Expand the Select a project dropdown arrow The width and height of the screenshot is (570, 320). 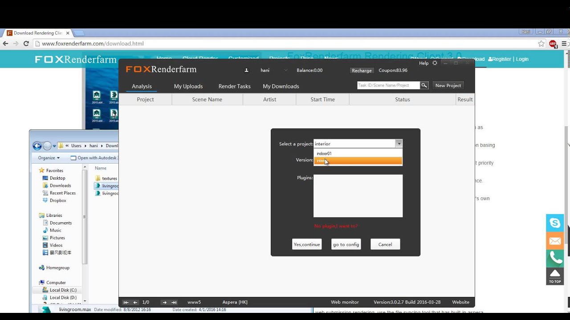[399, 144]
